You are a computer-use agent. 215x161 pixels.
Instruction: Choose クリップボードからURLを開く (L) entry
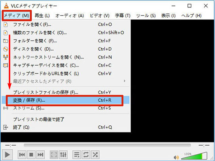pyautogui.click(x=66, y=74)
